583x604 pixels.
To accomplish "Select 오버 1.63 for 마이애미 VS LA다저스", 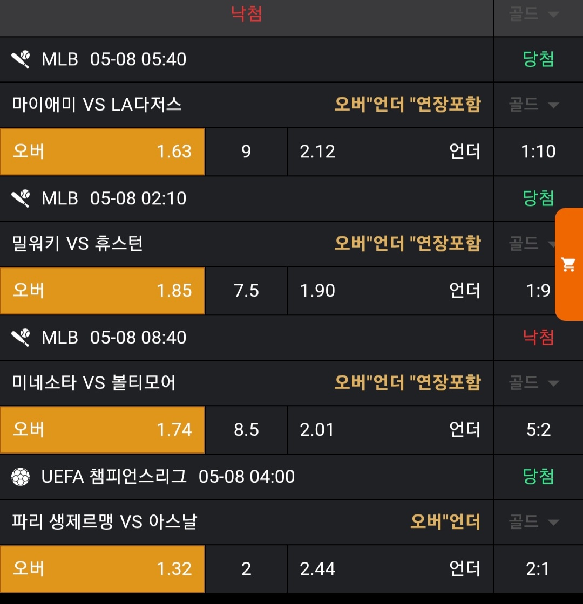I will pos(103,152).
